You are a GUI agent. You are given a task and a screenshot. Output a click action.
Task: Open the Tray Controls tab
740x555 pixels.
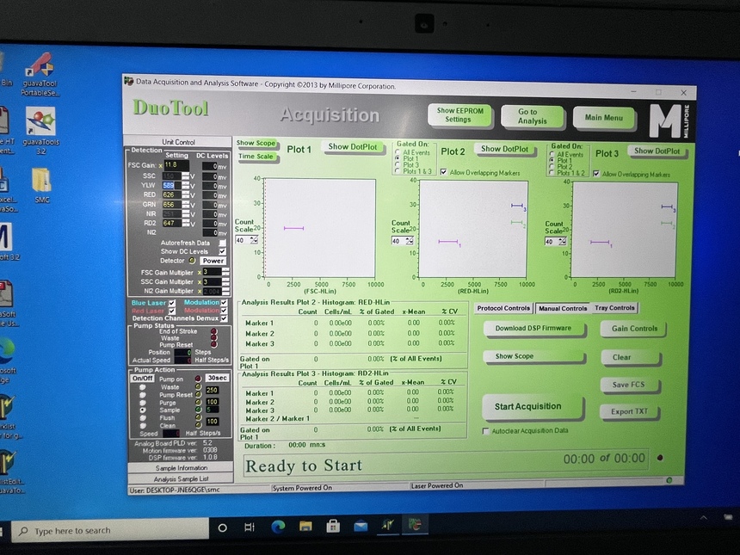click(615, 308)
